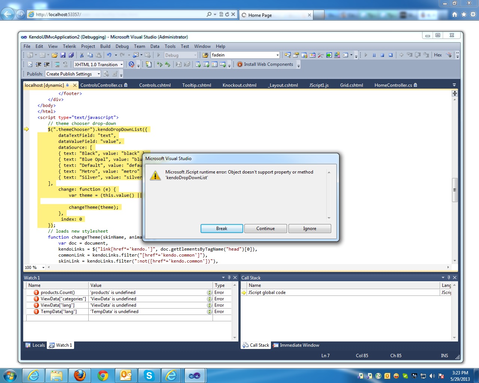Click the Windows Start button

[10, 375]
